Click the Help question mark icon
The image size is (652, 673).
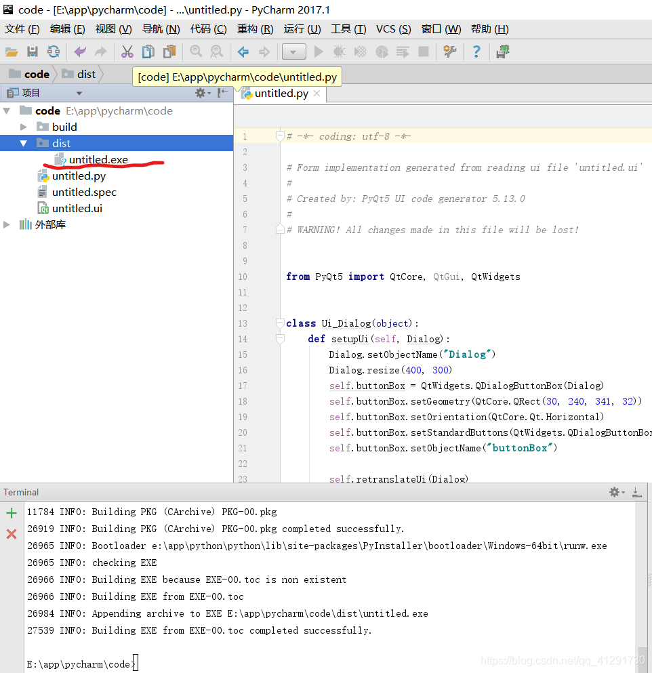475,52
